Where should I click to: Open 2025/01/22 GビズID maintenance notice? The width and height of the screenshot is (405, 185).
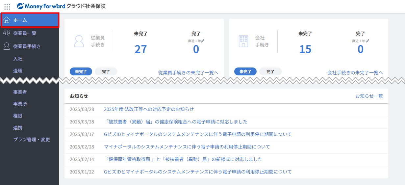pyautogui.click(x=198, y=172)
